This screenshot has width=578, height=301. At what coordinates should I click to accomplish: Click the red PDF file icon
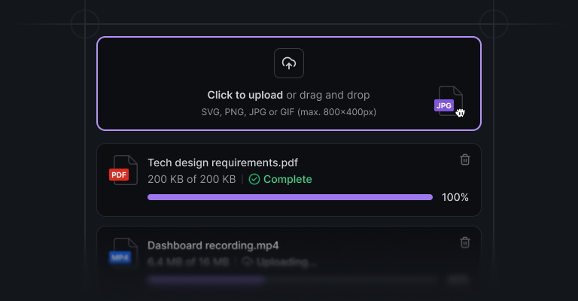click(x=123, y=170)
